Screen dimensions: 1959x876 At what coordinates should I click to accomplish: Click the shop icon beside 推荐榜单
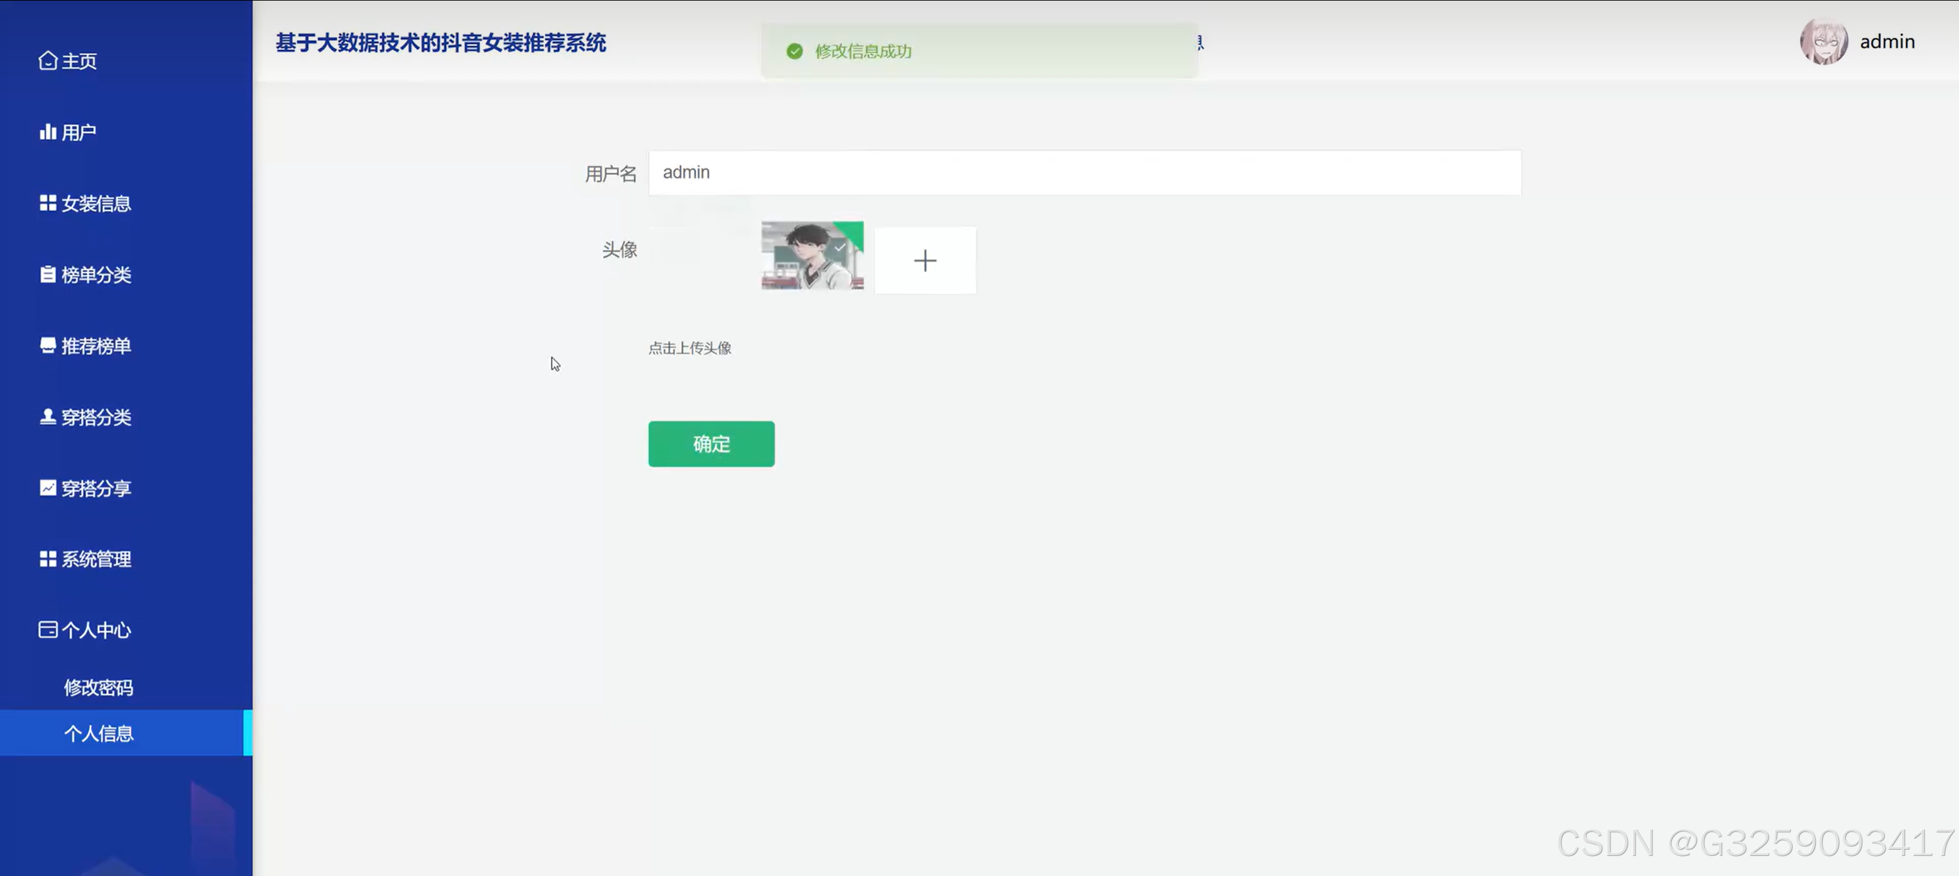coord(48,346)
